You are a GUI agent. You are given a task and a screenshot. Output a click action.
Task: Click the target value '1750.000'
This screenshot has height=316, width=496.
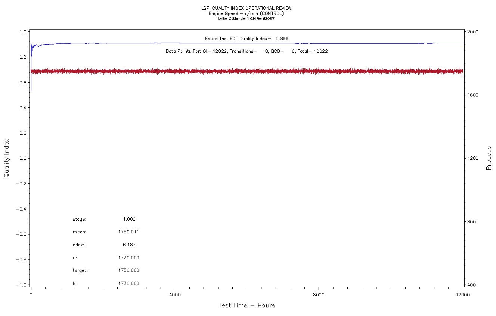128,270
